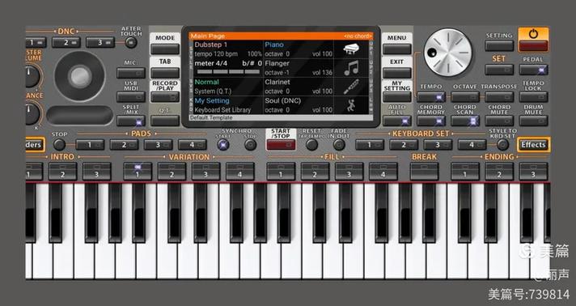This screenshot has width=576, height=306.
Task: Tap the Reset Tap Tempo button
Action: tap(311, 145)
